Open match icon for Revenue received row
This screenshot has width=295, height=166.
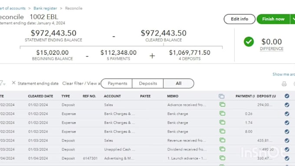(222, 140)
